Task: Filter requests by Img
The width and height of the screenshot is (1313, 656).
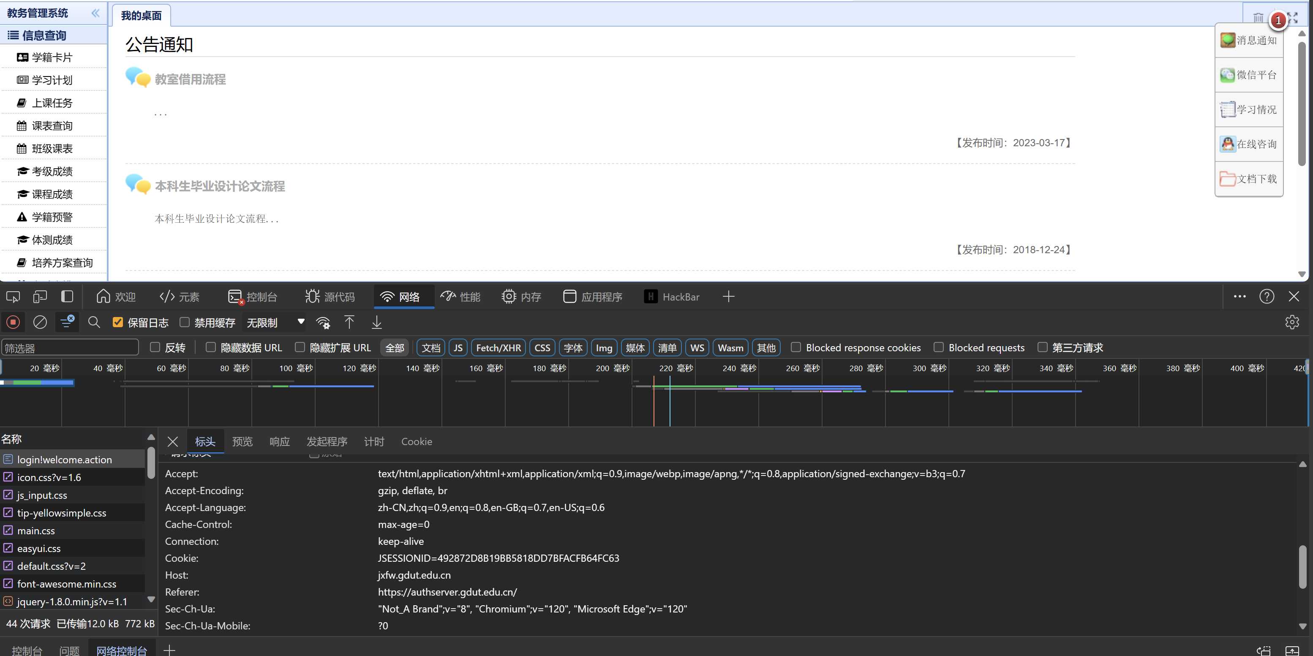Action: pyautogui.click(x=604, y=348)
